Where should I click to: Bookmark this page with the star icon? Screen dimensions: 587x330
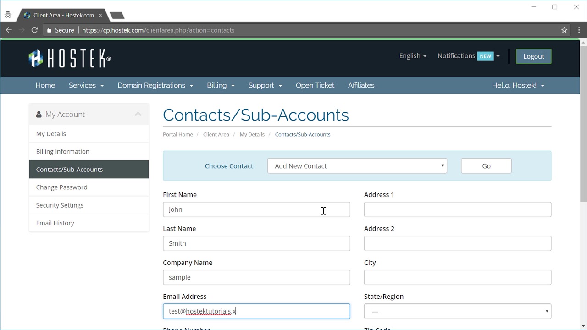[565, 30]
